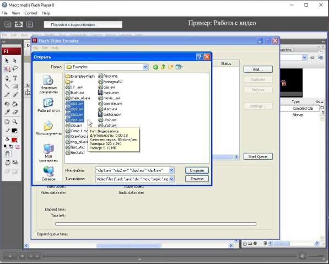Open the Control menu
Screen dimensions: 329x264
pyautogui.click(x=31, y=13)
